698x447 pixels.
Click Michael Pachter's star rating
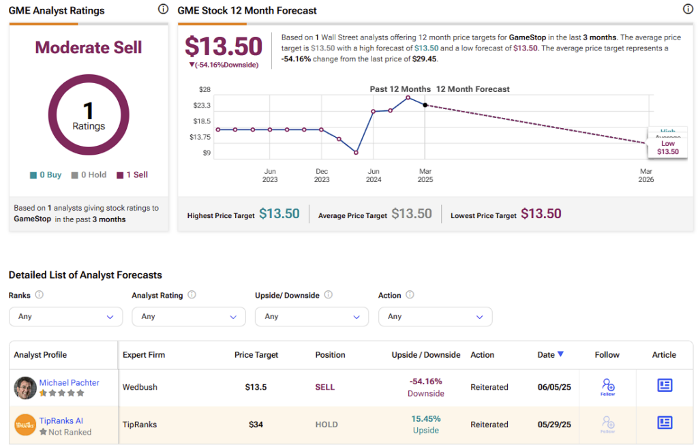coord(61,393)
